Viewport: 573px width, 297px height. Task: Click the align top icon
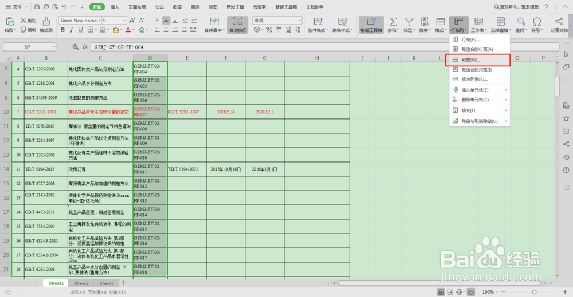[x=157, y=21]
